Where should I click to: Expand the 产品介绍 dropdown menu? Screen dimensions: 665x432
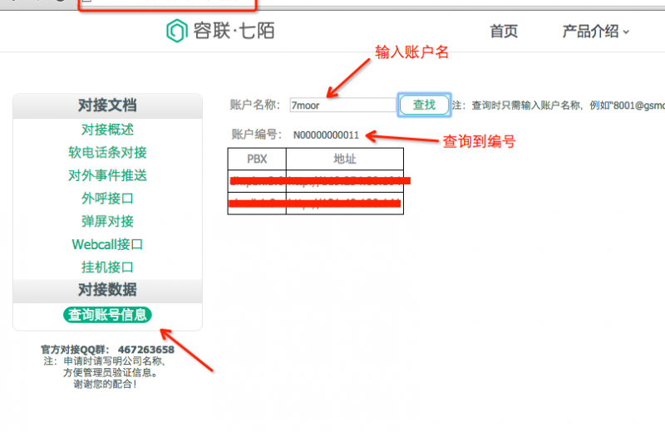click(595, 32)
